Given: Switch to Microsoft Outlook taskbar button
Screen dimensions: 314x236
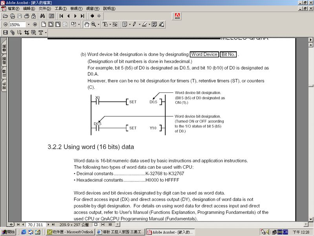Looking at the screenshot, I should tap(71, 232).
